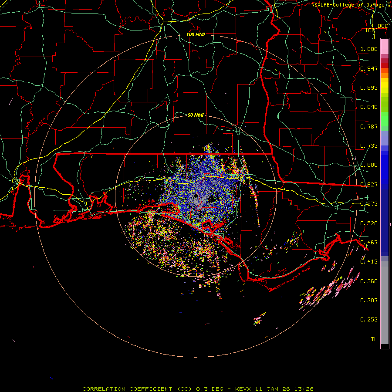Click the TH threshold label

(x=374, y=339)
